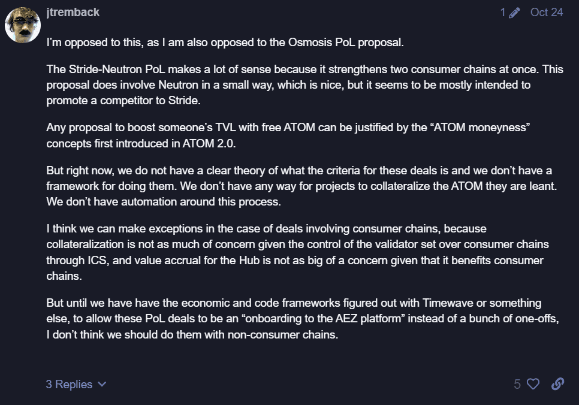Open the Oct 24 post date link
Viewport: 579px width, 405px height.
(547, 12)
